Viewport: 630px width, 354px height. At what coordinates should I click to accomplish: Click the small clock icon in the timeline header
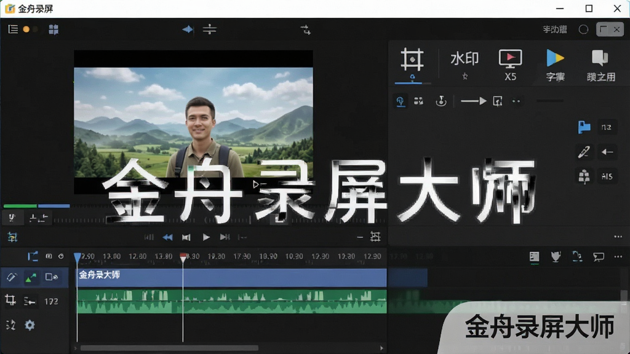tap(61, 256)
